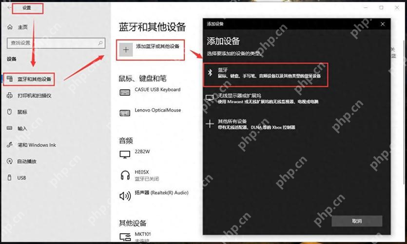Click the pen icon beside Windows Ink
This screenshot has height=244, width=407.
[x=10, y=145]
